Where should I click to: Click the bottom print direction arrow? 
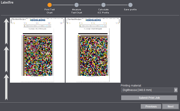tap(6, 87)
